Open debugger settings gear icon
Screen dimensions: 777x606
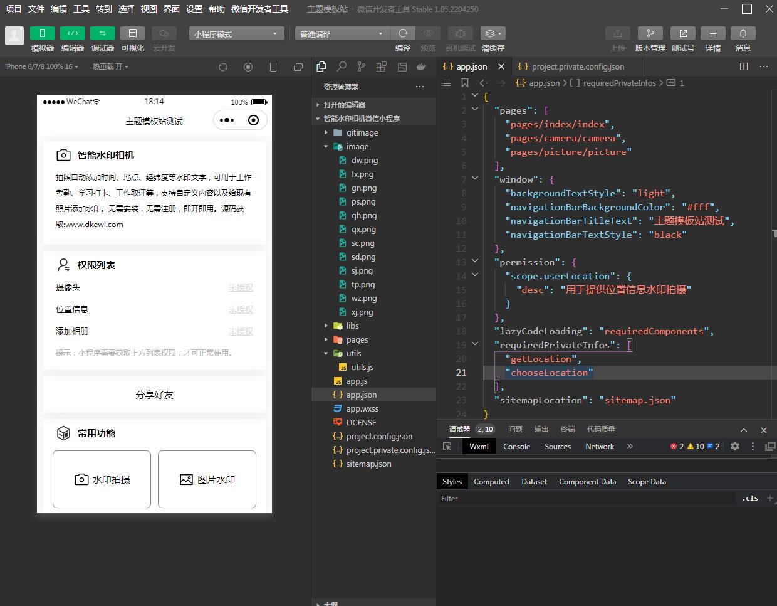point(735,446)
